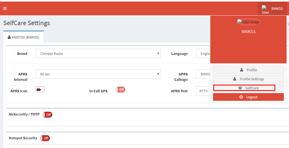Click the APRS Text field
Image resolution: width=289 pixels, height=148 pixels.
203,91
